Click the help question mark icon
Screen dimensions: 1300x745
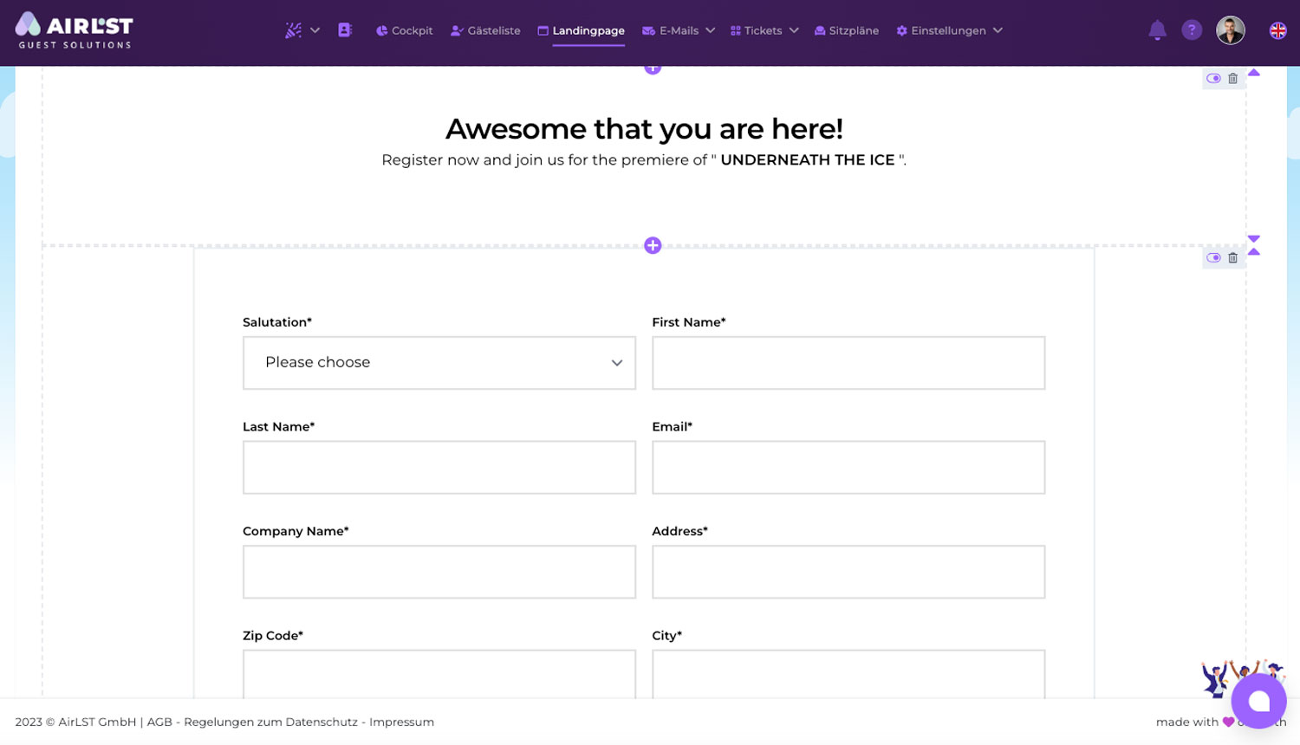tap(1192, 30)
